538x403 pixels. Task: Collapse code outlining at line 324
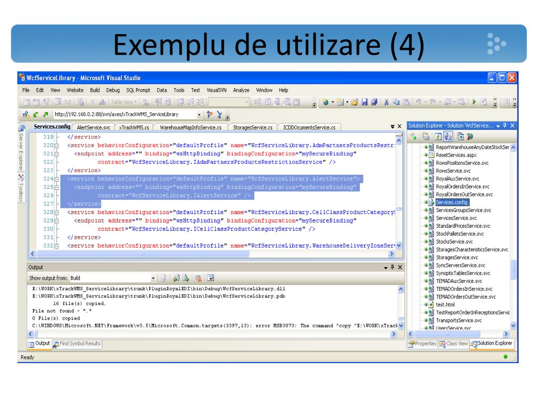pos(57,179)
